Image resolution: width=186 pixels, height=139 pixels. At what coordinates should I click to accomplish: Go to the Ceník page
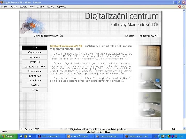tap(34, 90)
